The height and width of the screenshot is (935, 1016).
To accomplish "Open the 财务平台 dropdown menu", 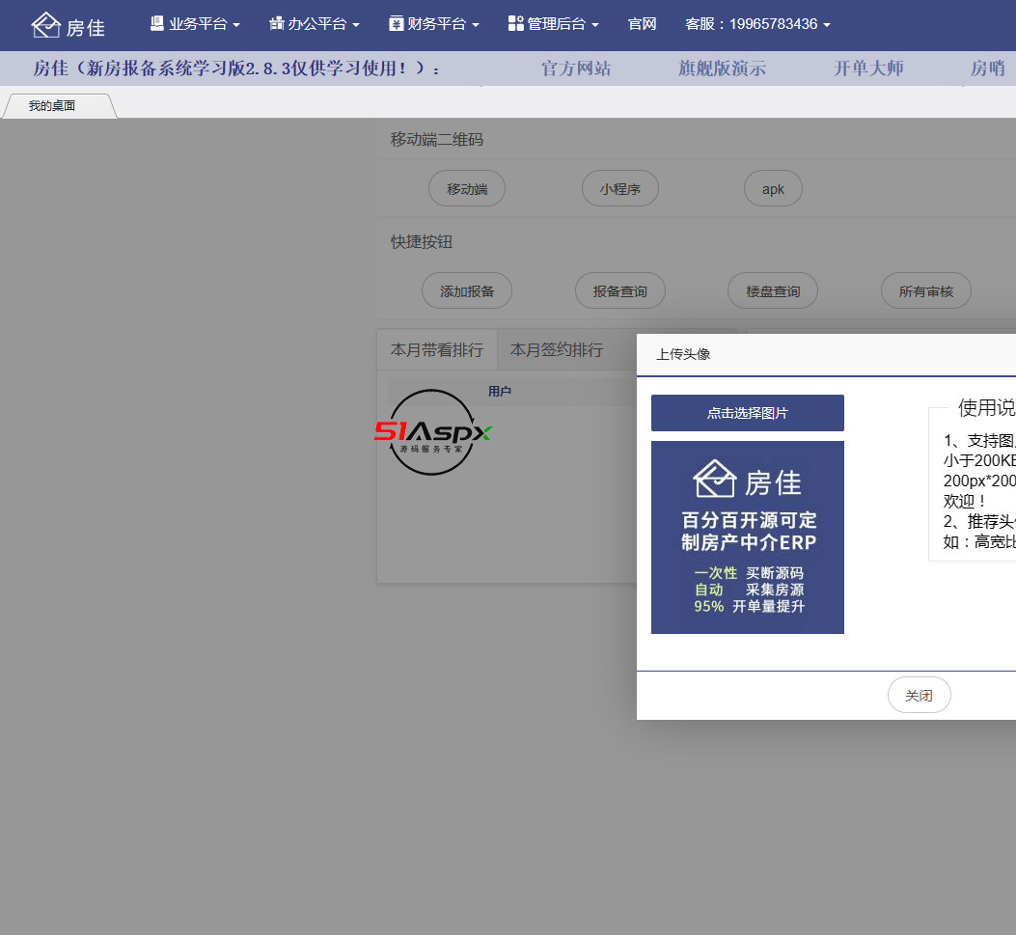I will [434, 25].
